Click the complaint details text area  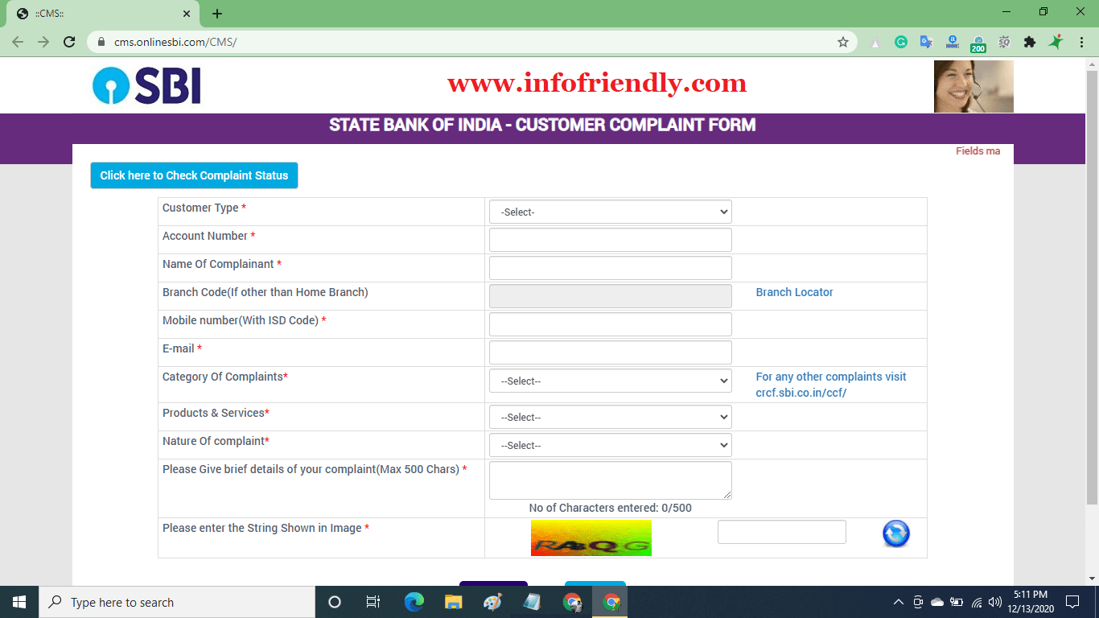coord(610,479)
